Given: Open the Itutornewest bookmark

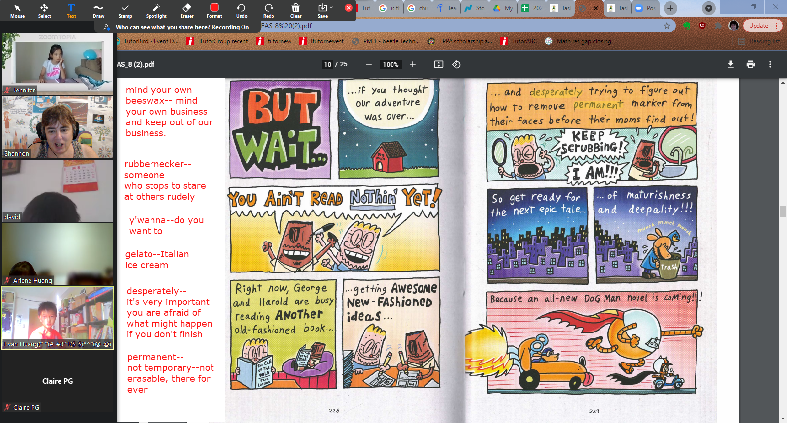Looking at the screenshot, I should (x=322, y=41).
